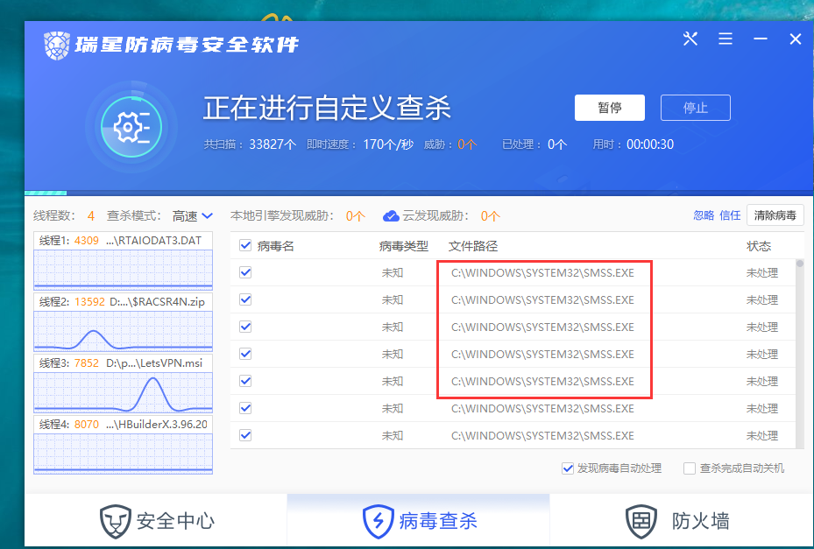Switch to 安全中心 tab
This screenshot has width=814, height=549.
pyautogui.click(x=156, y=521)
